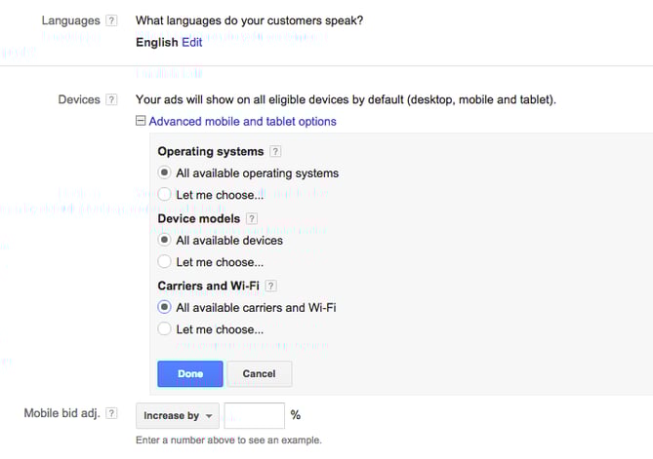Click help icon next to Languages

pos(111,20)
